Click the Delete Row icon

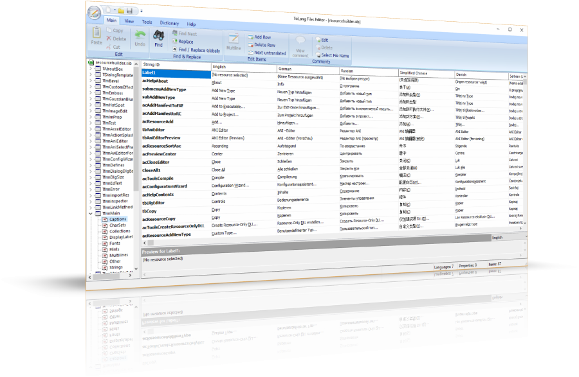tap(250, 45)
